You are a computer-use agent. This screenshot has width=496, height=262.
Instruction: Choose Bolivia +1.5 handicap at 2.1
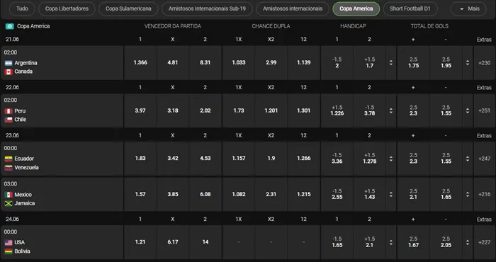[x=369, y=242]
